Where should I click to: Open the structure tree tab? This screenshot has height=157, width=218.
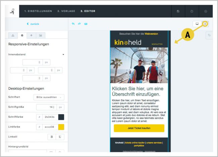pos(13,35)
